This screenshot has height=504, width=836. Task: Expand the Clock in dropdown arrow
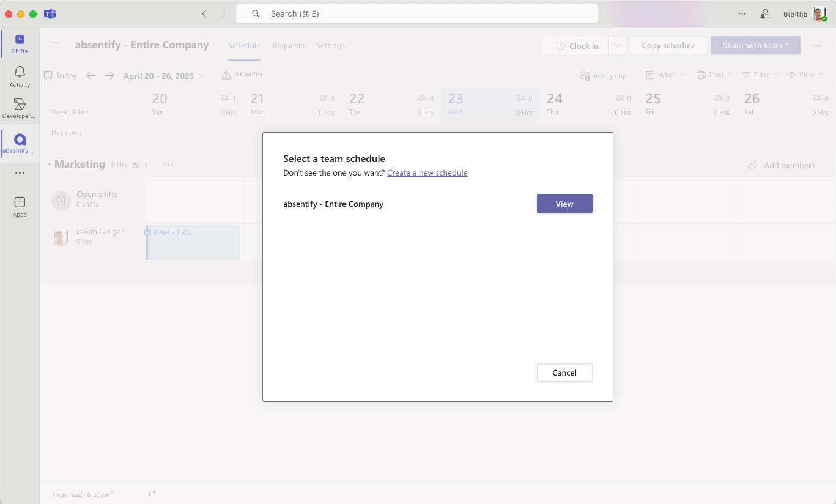(617, 45)
